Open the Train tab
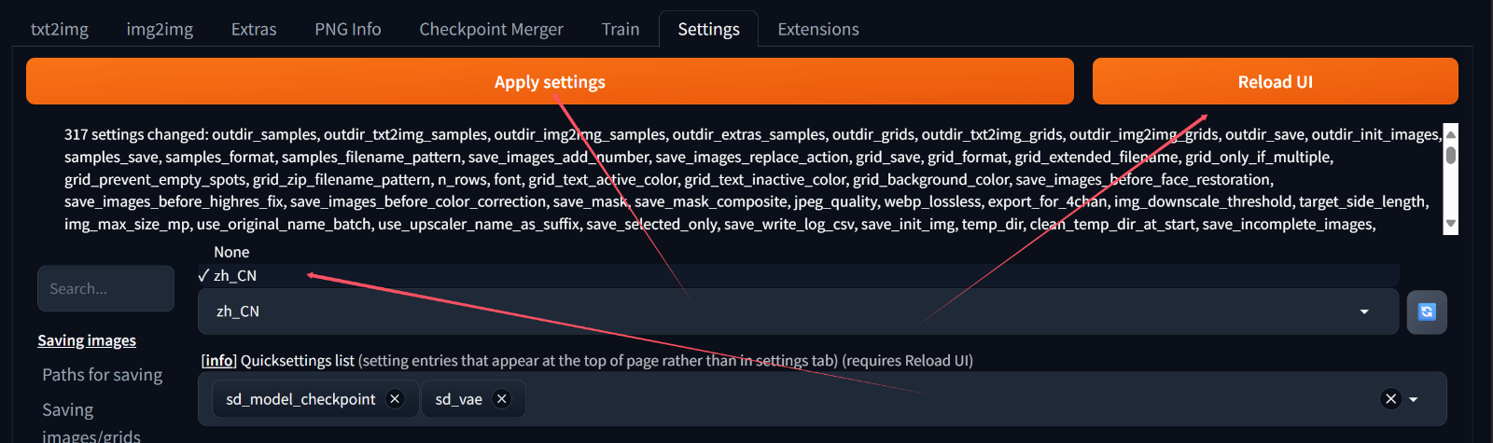Image resolution: width=1493 pixels, height=443 pixels. [x=621, y=29]
